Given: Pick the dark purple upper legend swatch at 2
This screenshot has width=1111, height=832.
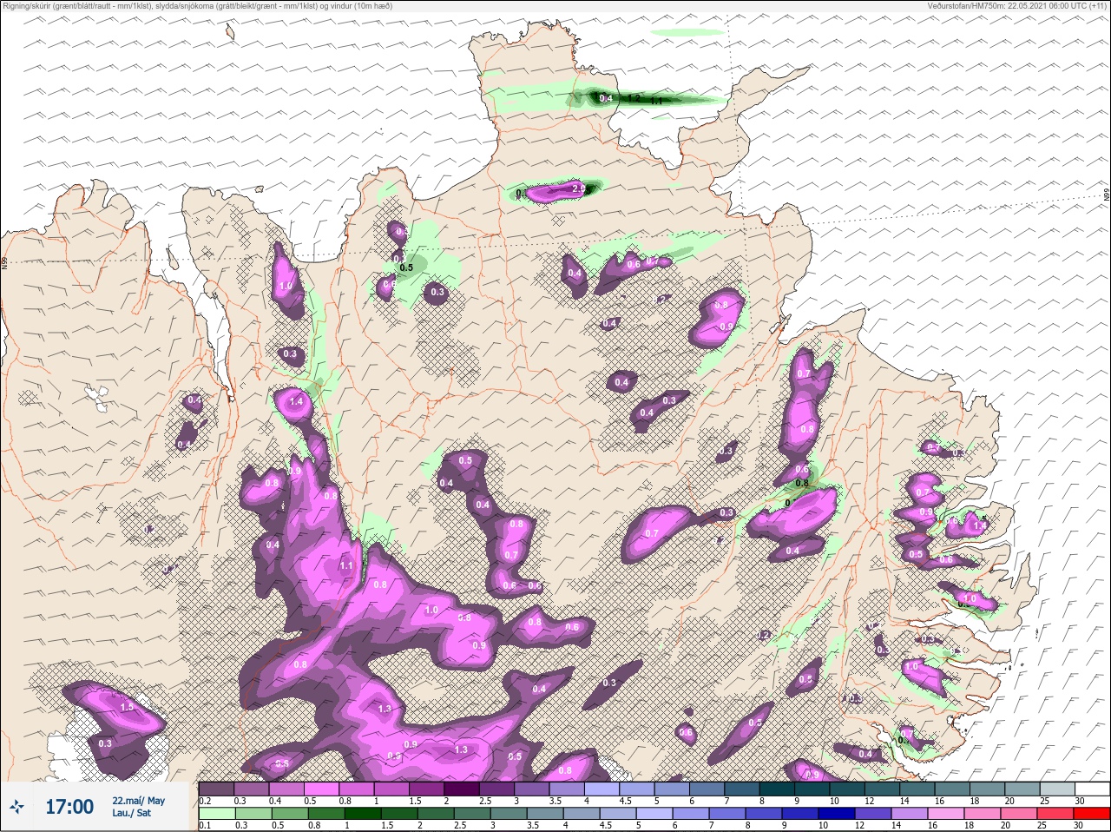Looking at the screenshot, I should pos(463,789).
